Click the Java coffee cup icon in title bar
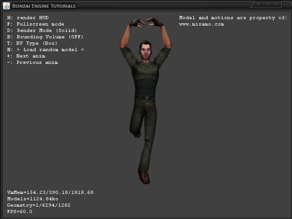Viewport: 292px width, 219px height. 6,5
